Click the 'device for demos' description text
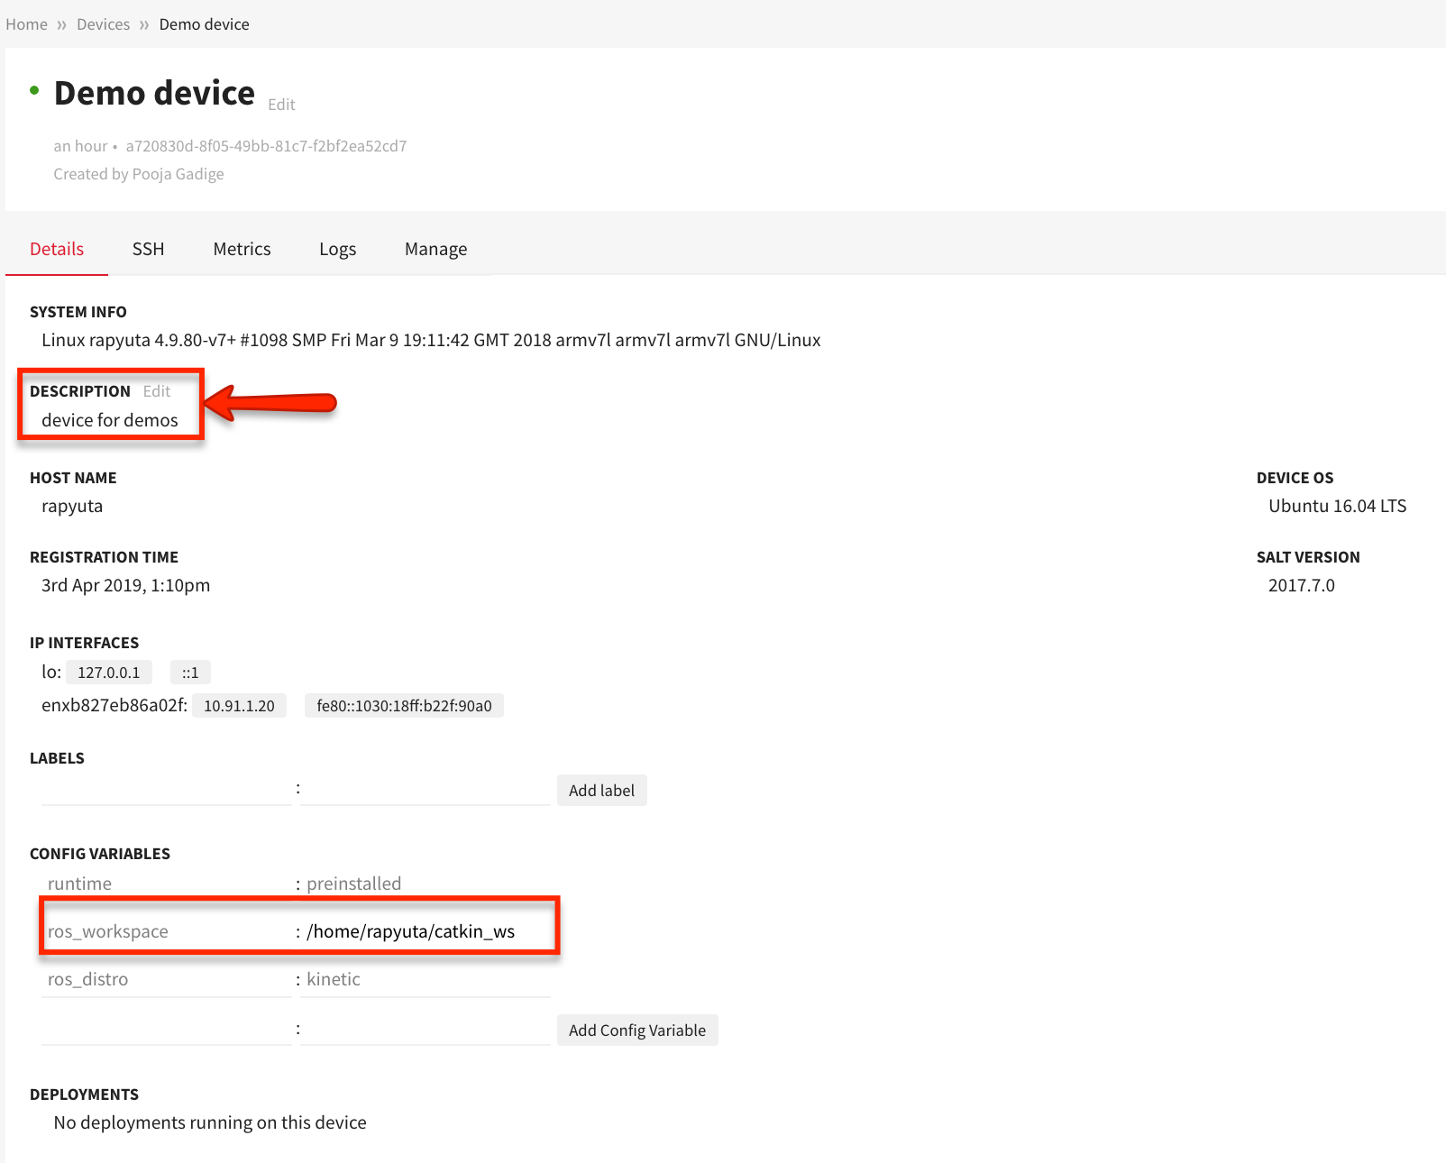 [110, 420]
